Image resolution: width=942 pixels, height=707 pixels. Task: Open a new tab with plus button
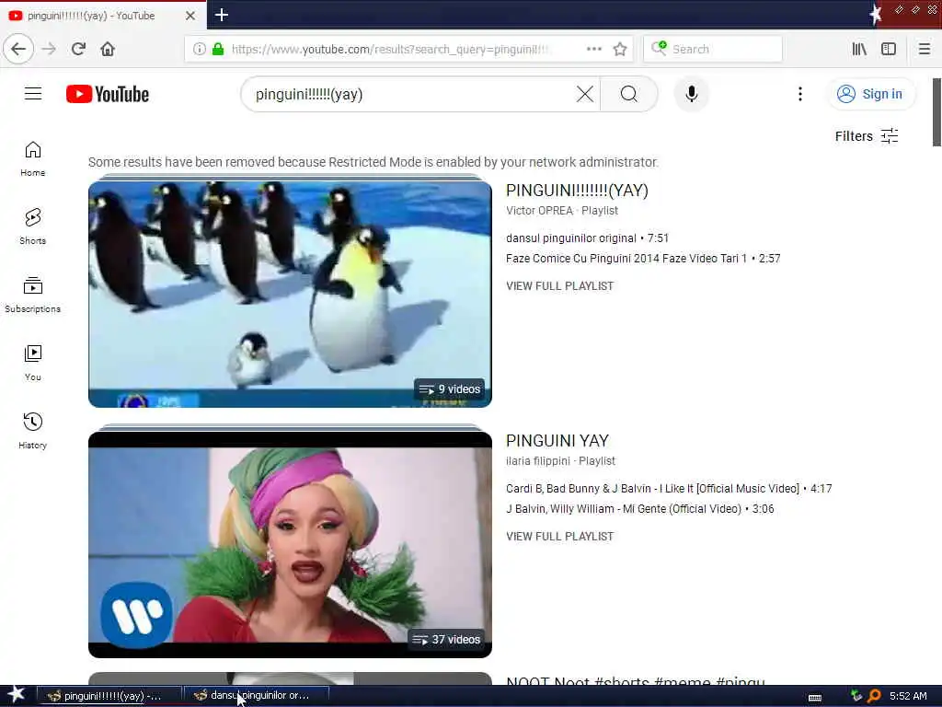(222, 15)
